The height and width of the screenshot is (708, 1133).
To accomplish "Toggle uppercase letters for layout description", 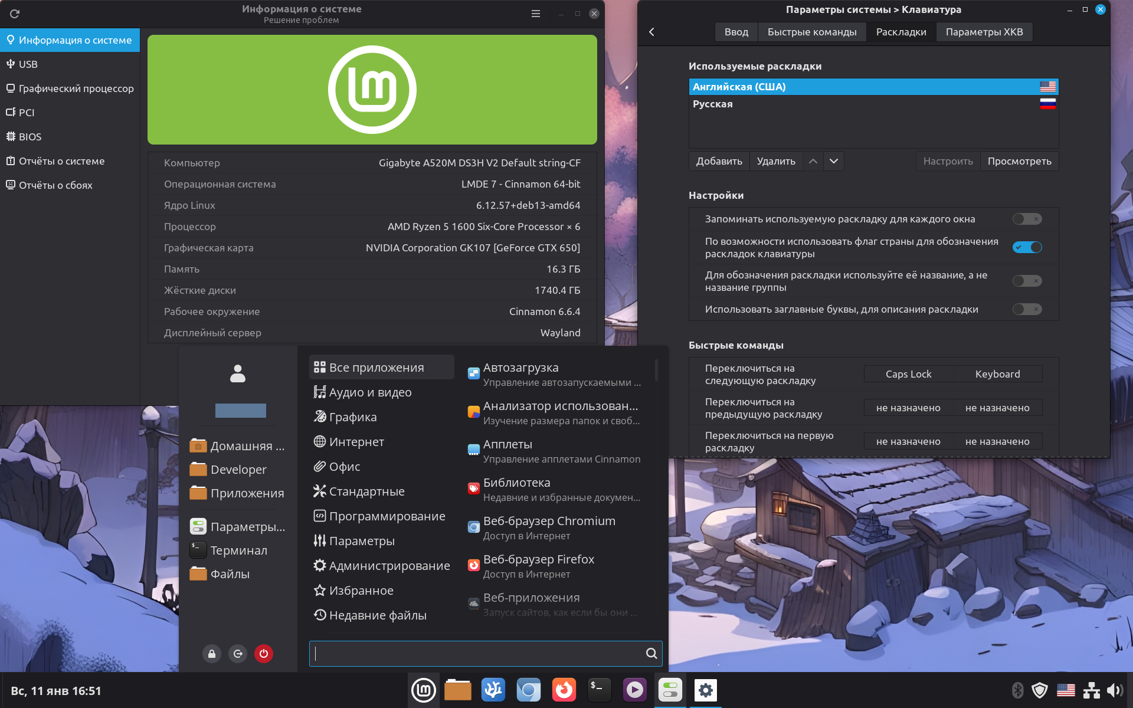I will point(1027,309).
